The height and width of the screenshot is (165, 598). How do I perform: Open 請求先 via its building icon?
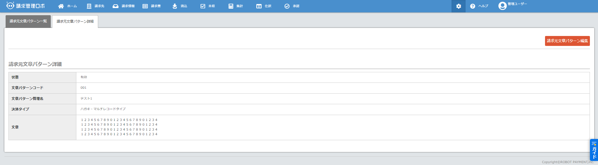(89, 6)
